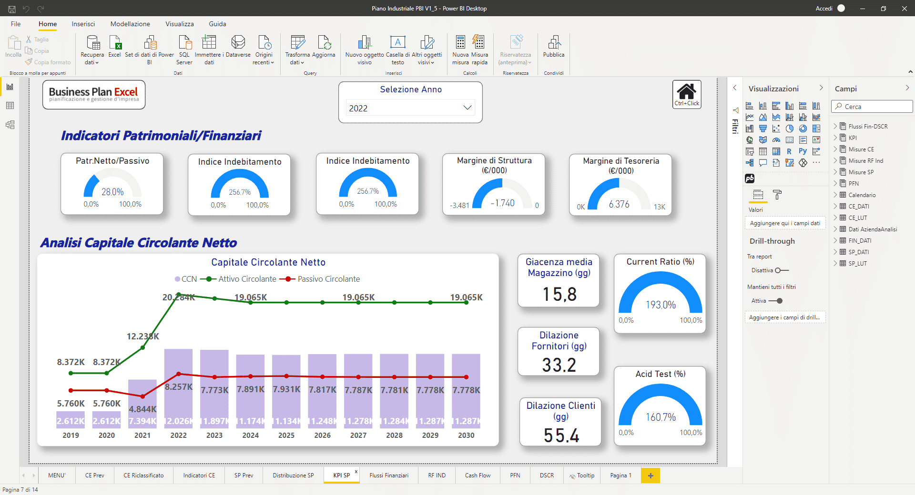Viewport: 915px width, 495px height.
Task: Open the Selezione Anno 2022 dropdown
Action: (410, 108)
